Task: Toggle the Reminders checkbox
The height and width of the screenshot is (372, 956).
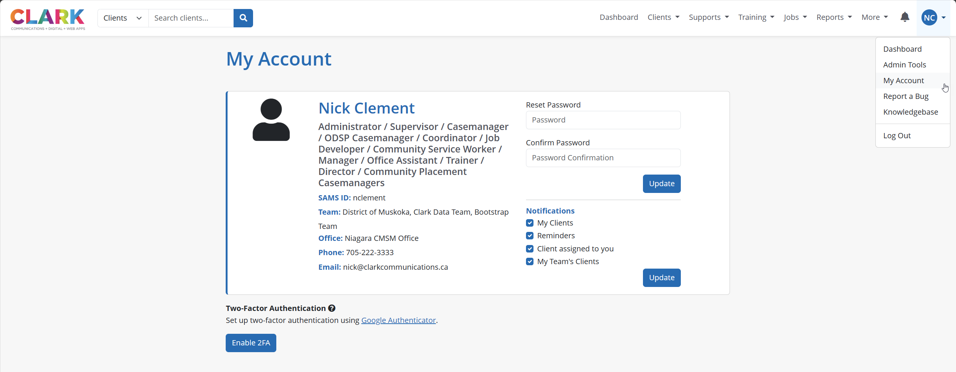Action: [x=530, y=236]
